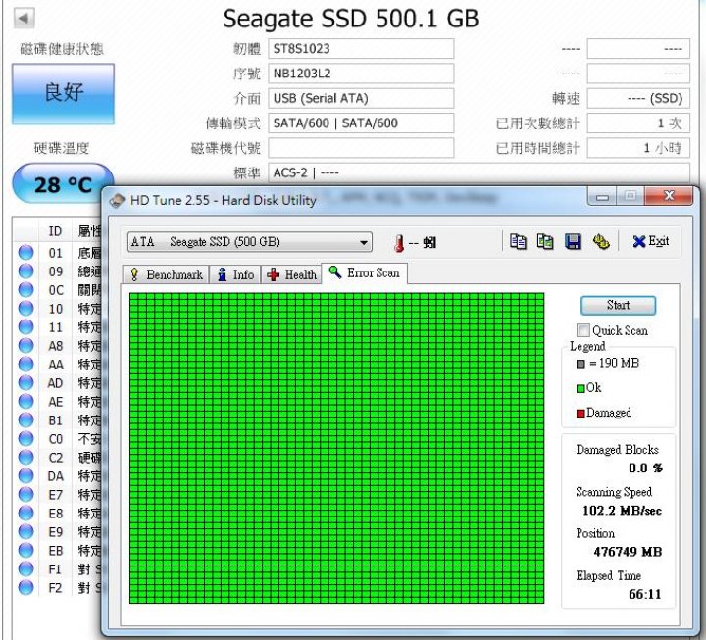The image size is (706, 640).
Task: Click the blue status icon for ID EB
Action: [26, 550]
